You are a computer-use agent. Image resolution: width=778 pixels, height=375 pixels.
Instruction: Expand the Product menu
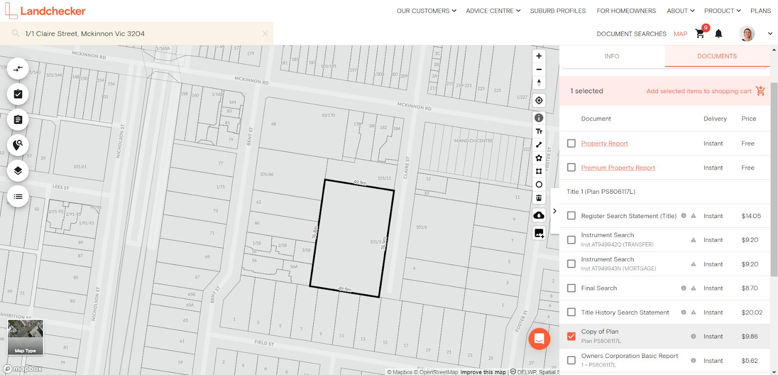pyautogui.click(x=722, y=11)
